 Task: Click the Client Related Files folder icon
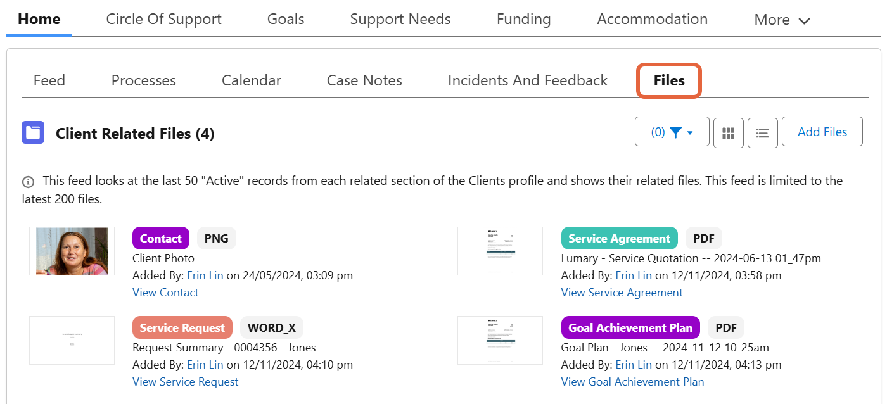pos(33,133)
